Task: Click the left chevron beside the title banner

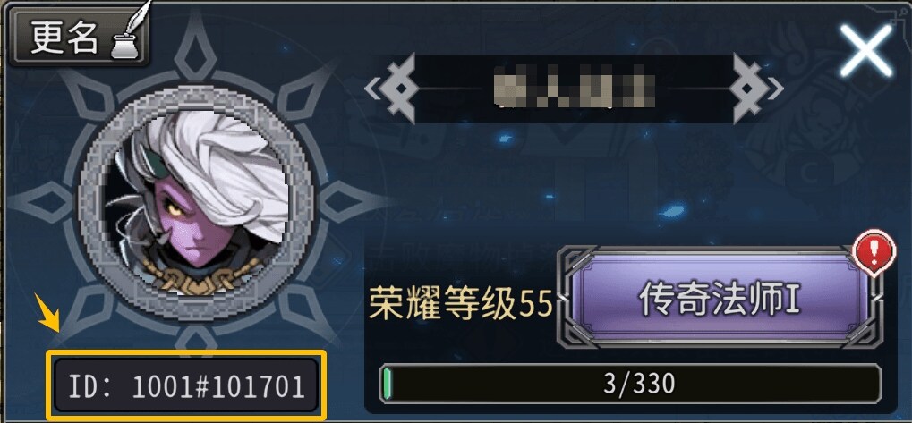Action: click(x=371, y=89)
